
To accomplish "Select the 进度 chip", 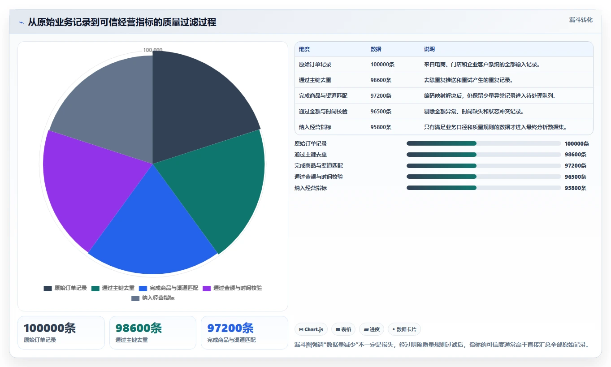I will [372, 329].
